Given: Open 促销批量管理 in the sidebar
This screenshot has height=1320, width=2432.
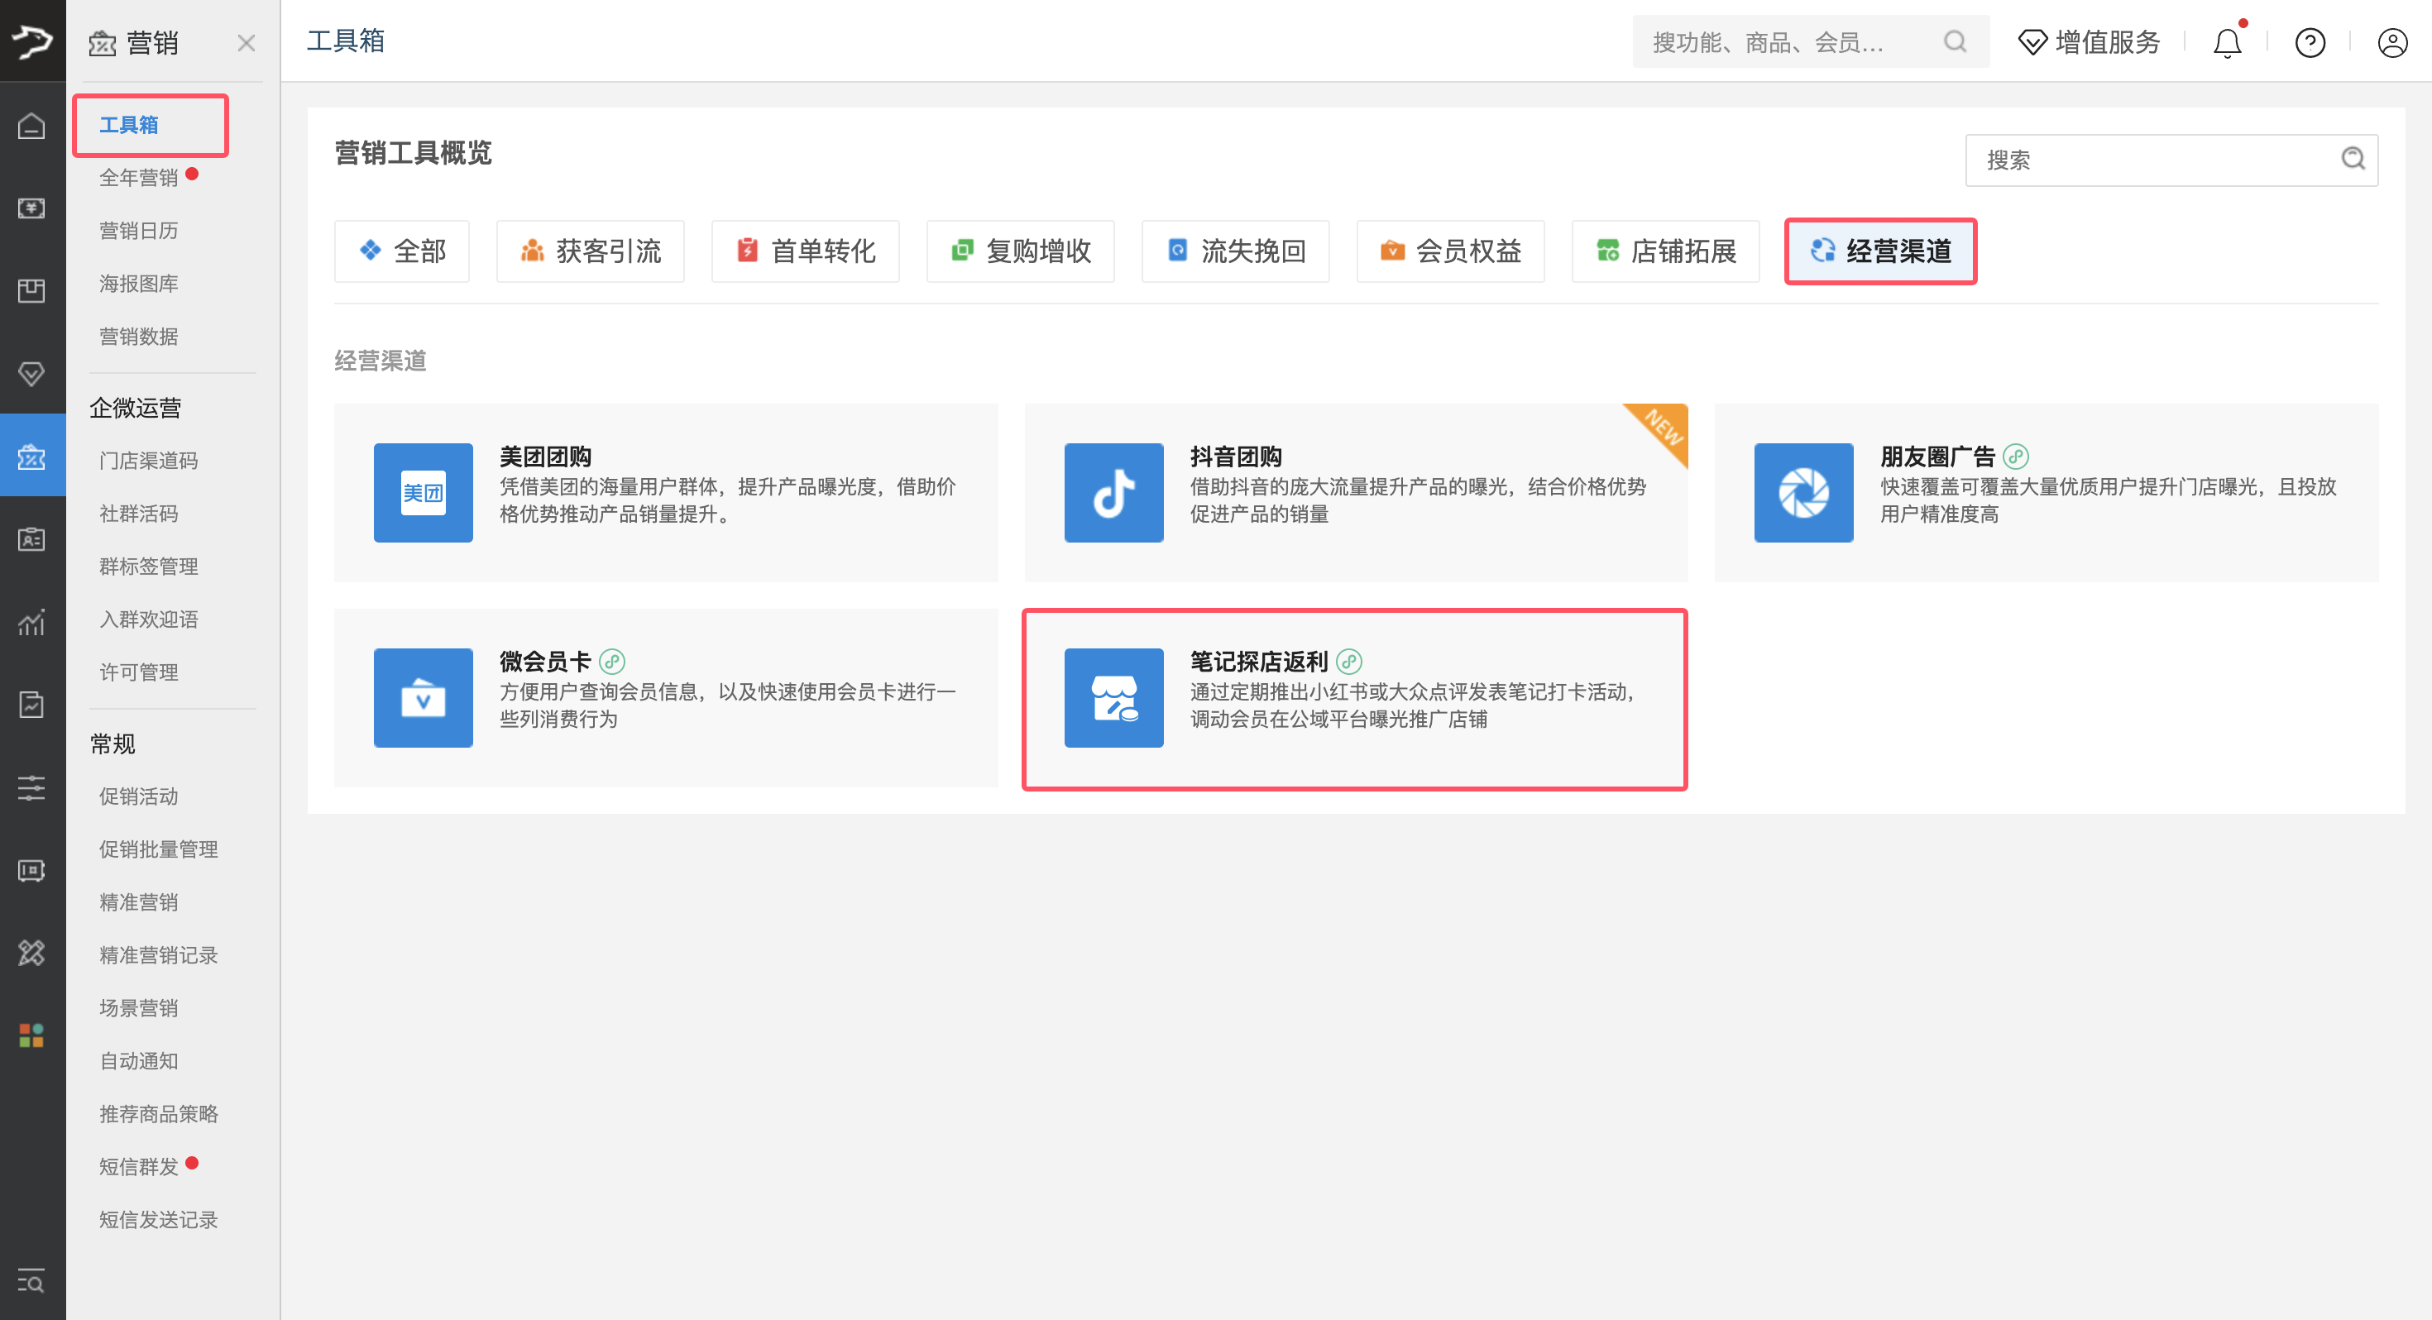Looking at the screenshot, I should tap(159, 849).
